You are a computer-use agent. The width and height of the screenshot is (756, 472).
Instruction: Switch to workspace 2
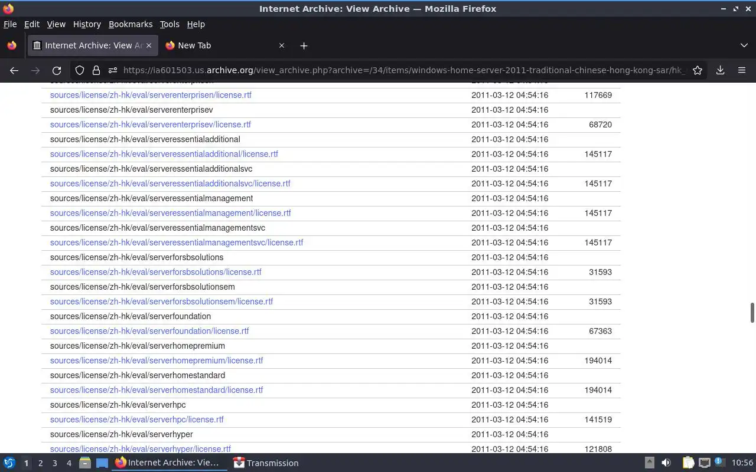coord(40,463)
